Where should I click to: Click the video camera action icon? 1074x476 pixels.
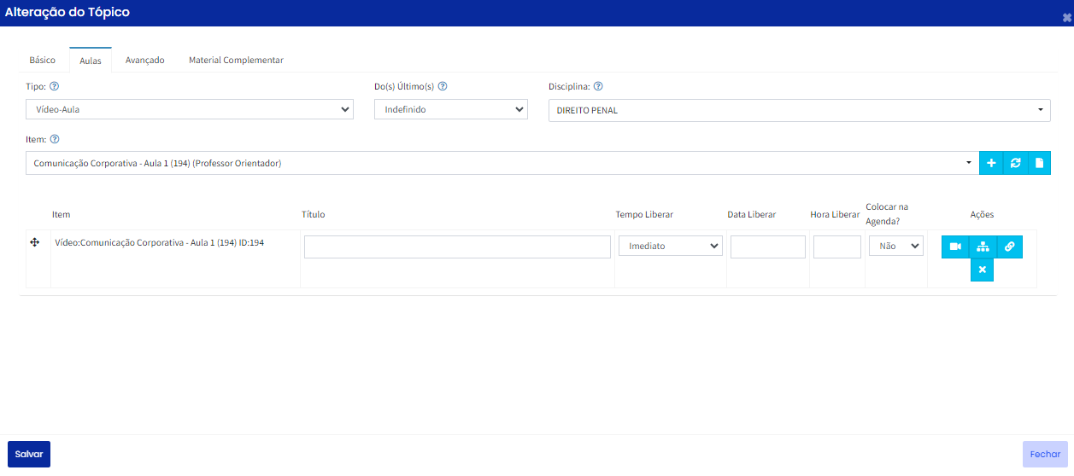click(955, 247)
